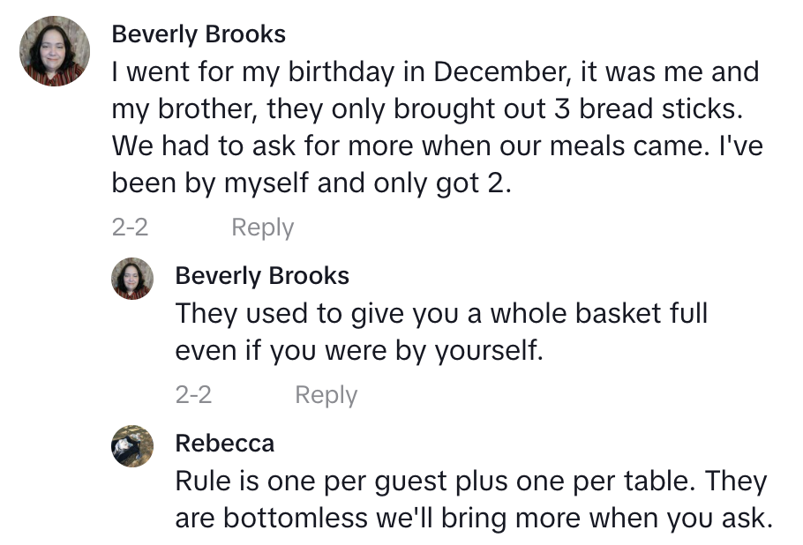
Task: Click the Beverly Brooks name on top comment
Action: pos(199,34)
